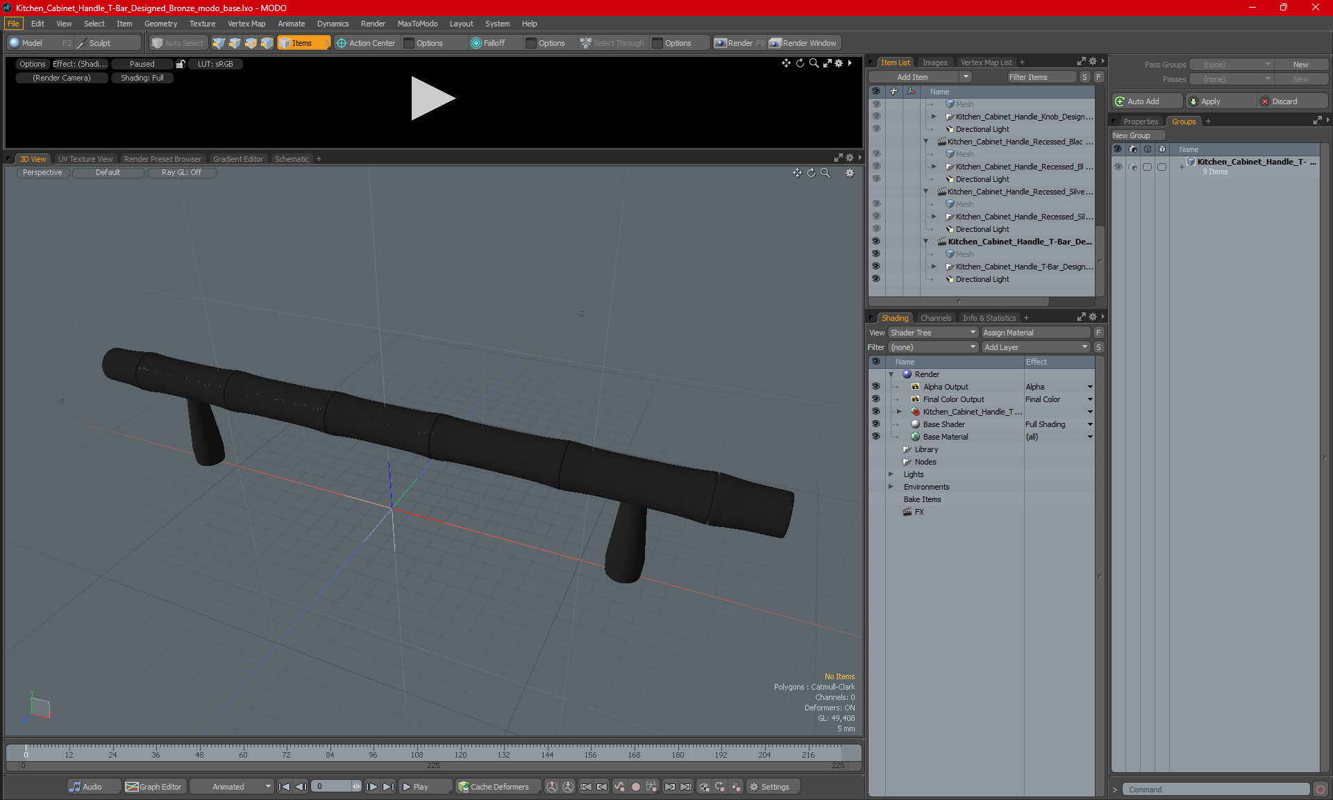Click the Ray GL: Off button

click(x=181, y=173)
